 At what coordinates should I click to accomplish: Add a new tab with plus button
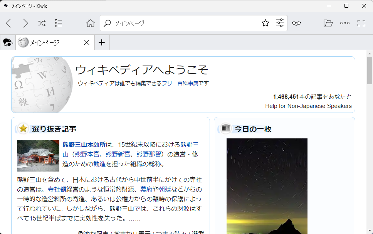[x=102, y=42]
